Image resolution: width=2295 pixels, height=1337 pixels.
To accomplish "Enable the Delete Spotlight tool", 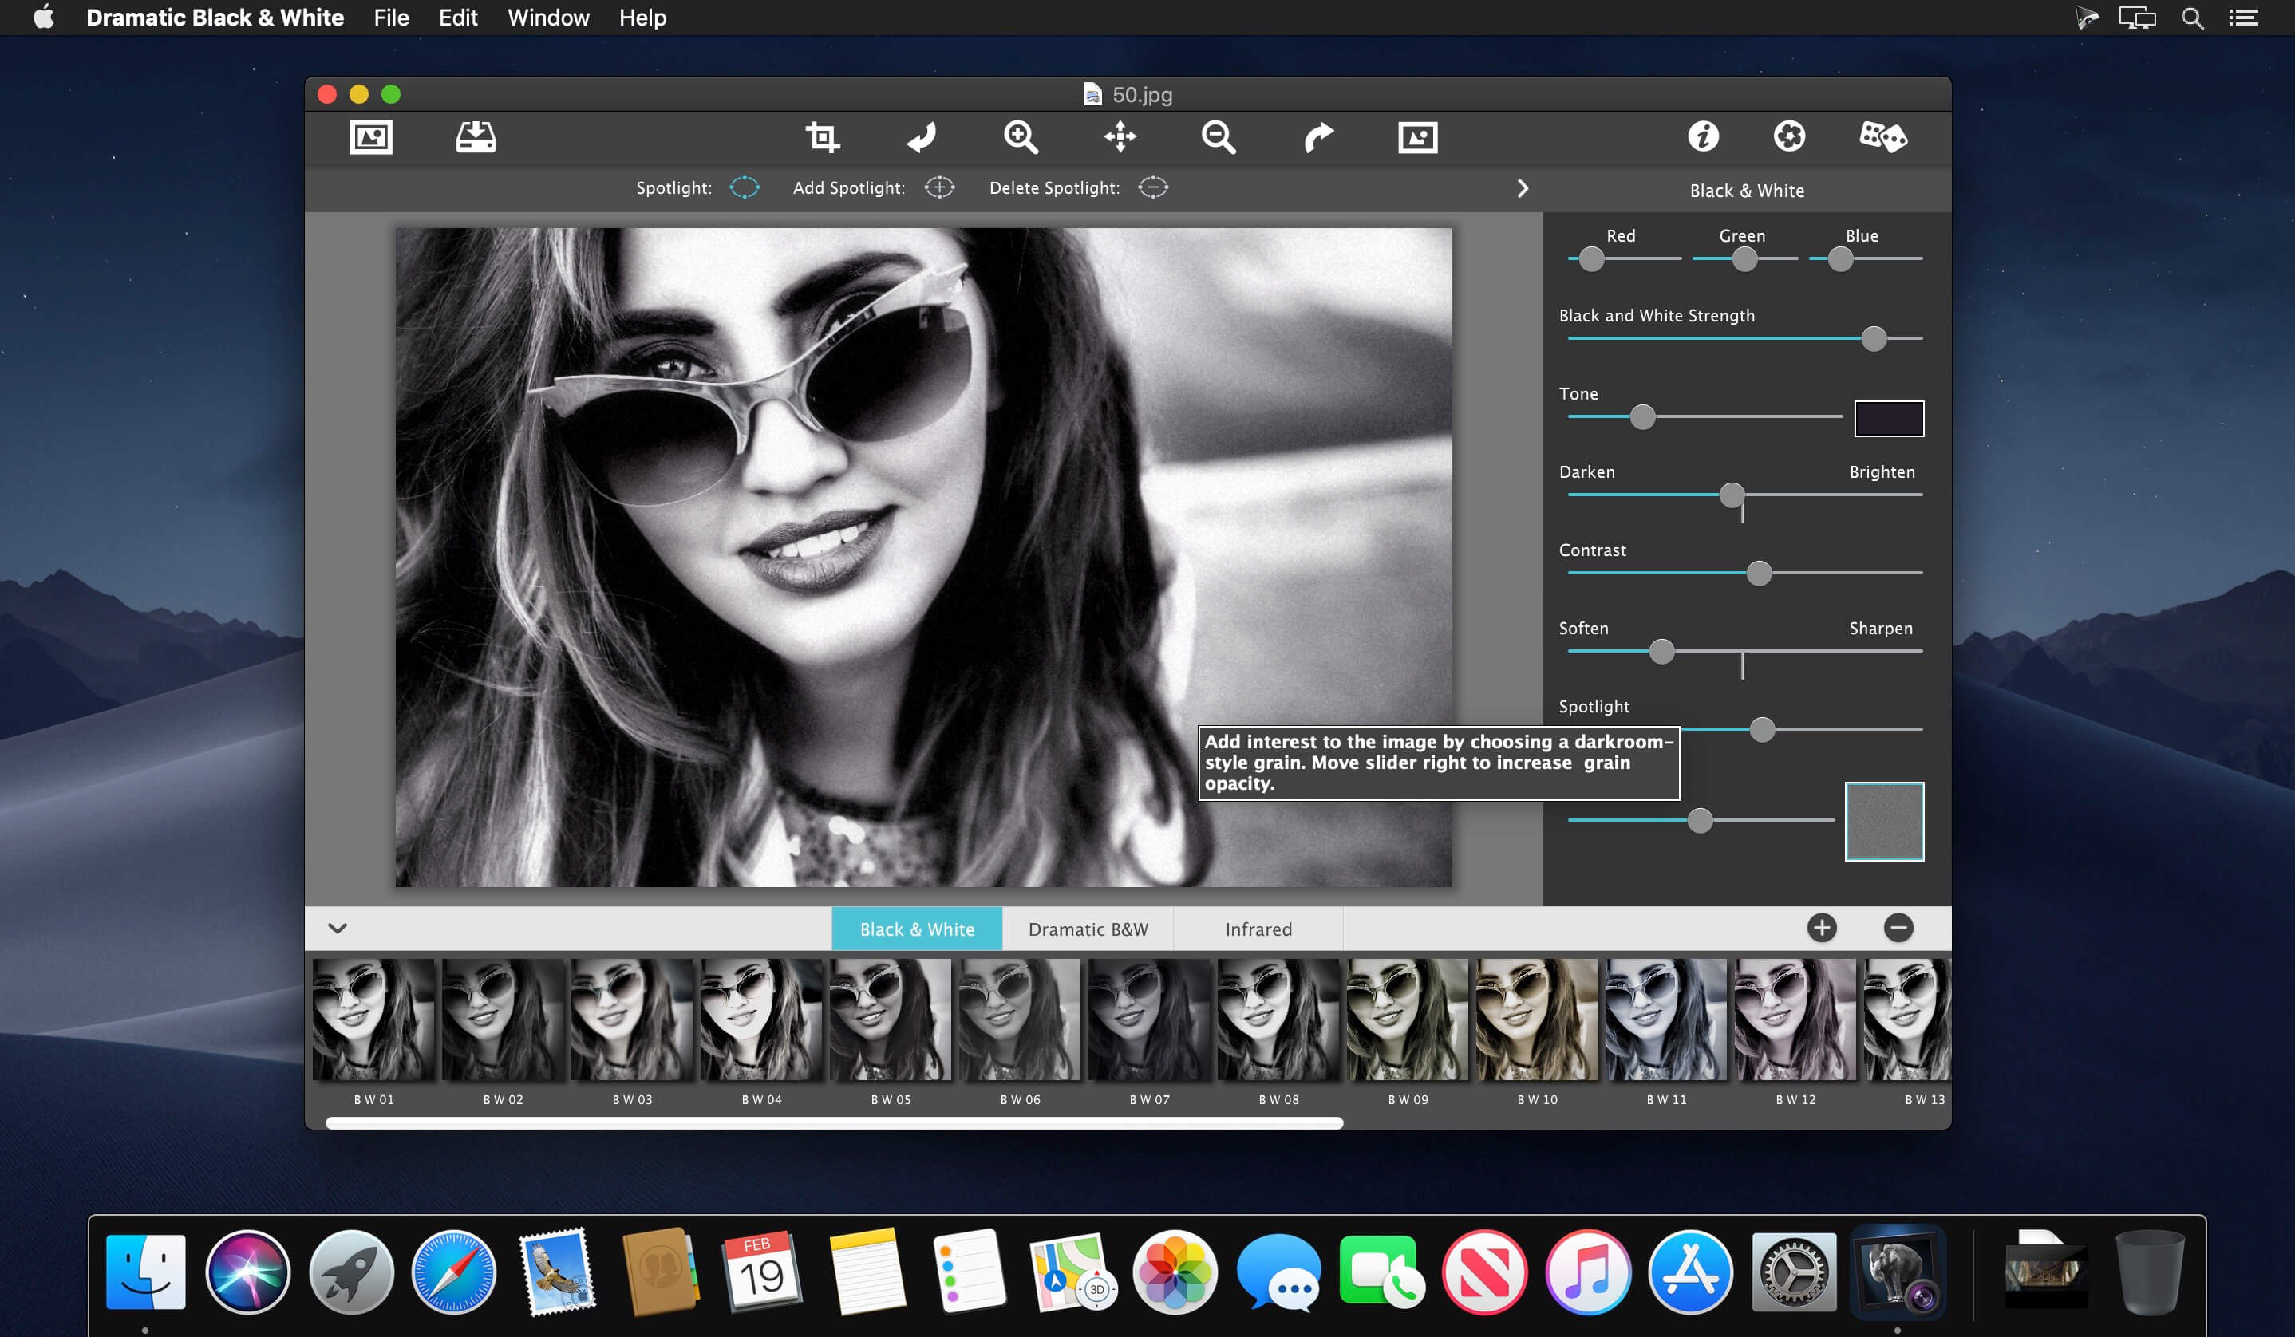I will (1152, 187).
